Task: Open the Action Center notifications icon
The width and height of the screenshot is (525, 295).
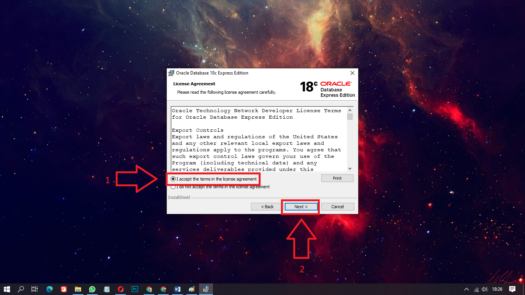Action: pos(512,289)
